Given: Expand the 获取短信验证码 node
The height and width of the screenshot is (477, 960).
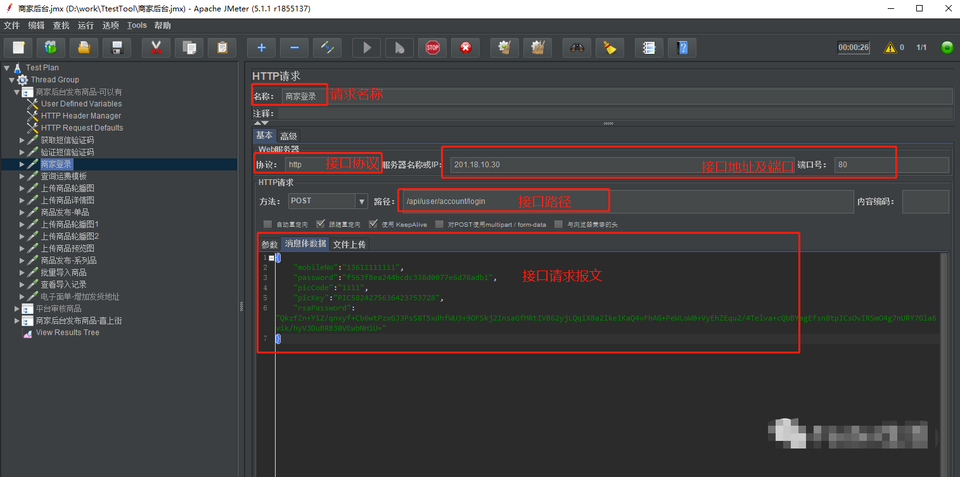Looking at the screenshot, I should (22, 140).
